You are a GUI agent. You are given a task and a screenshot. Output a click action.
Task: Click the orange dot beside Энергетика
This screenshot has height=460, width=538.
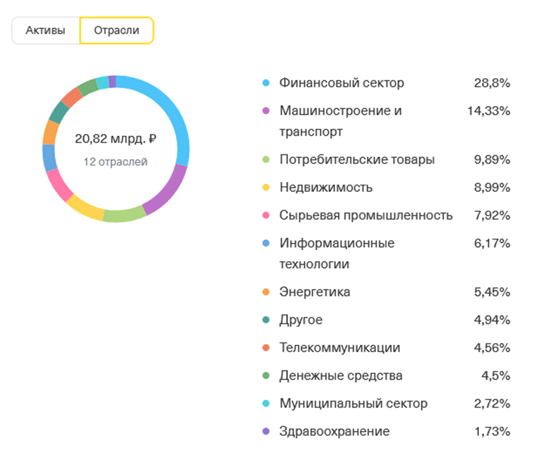(266, 292)
